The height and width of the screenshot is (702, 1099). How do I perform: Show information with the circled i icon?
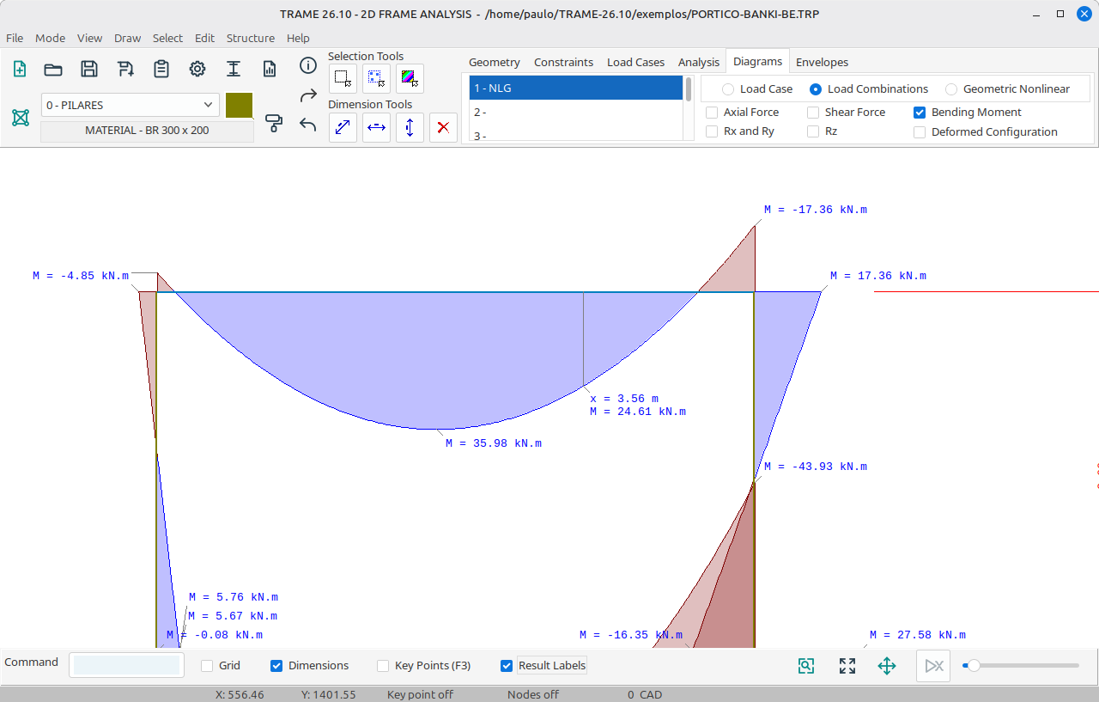tap(308, 66)
